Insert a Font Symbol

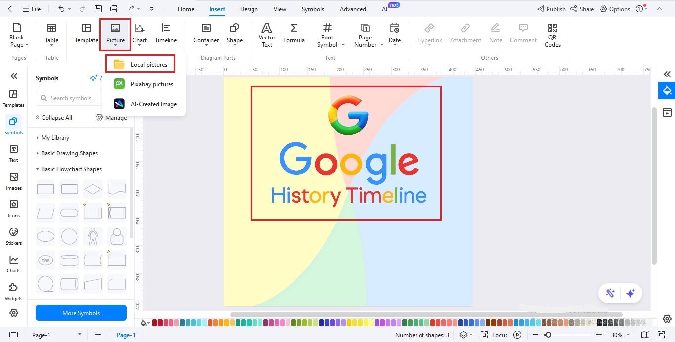click(x=327, y=35)
